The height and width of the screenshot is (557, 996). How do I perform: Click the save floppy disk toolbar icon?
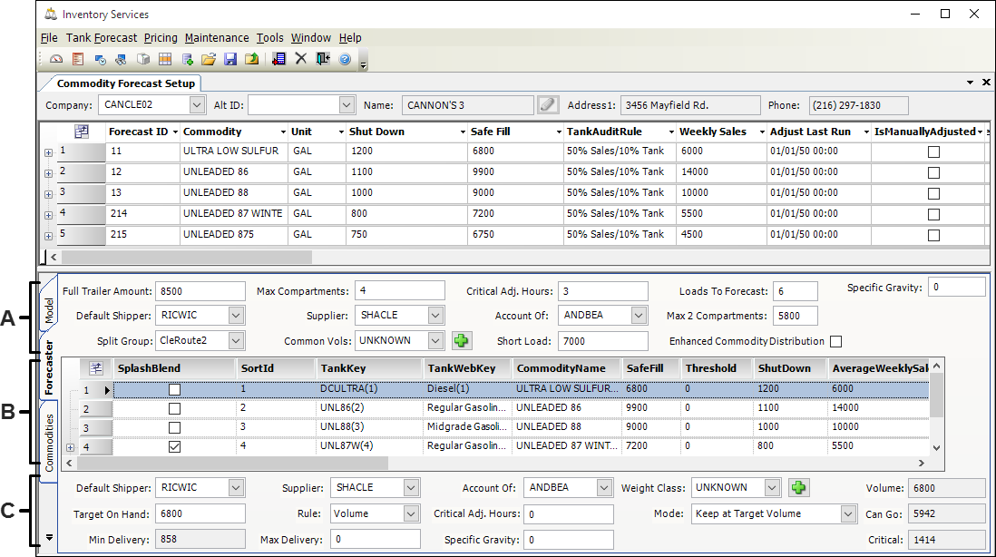tap(230, 59)
